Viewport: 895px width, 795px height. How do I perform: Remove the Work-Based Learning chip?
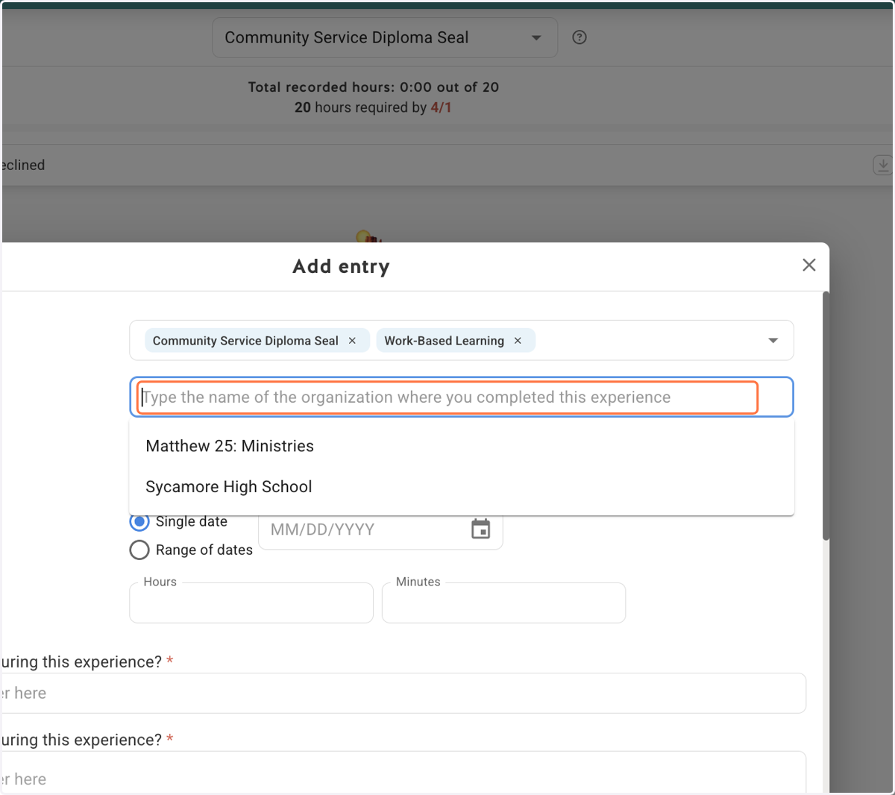(518, 341)
